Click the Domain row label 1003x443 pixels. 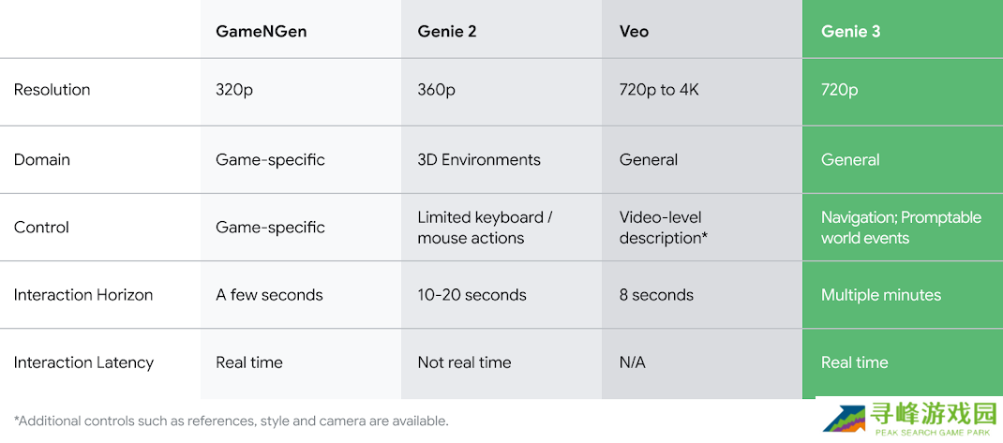point(41,159)
